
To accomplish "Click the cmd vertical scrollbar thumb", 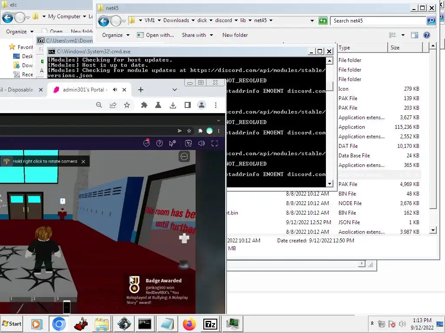I will [x=329, y=86].
